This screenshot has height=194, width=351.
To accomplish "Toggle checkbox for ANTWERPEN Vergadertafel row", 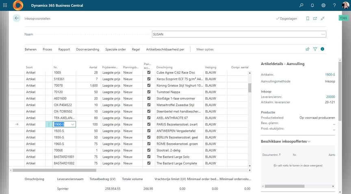I will [149, 131].
